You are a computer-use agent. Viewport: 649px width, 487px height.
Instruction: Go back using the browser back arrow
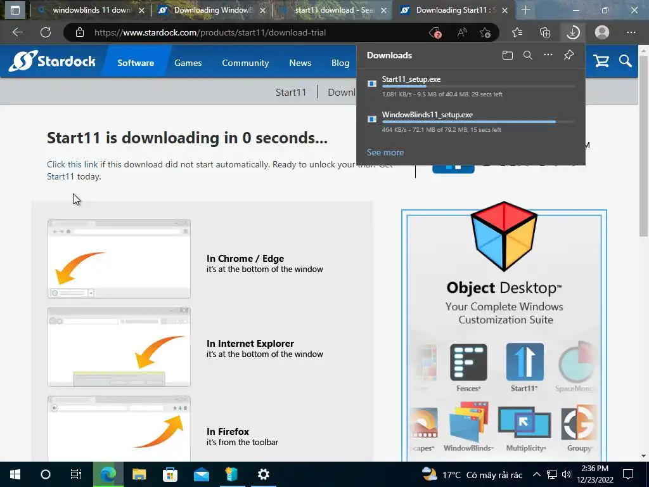pos(17,32)
